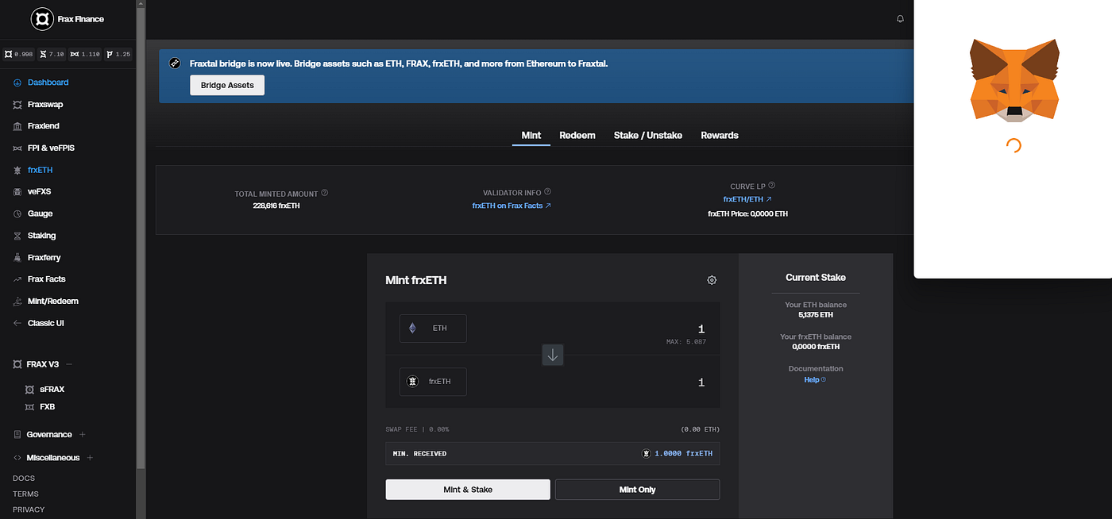Click the frxETH sidebar icon

(17, 170)
